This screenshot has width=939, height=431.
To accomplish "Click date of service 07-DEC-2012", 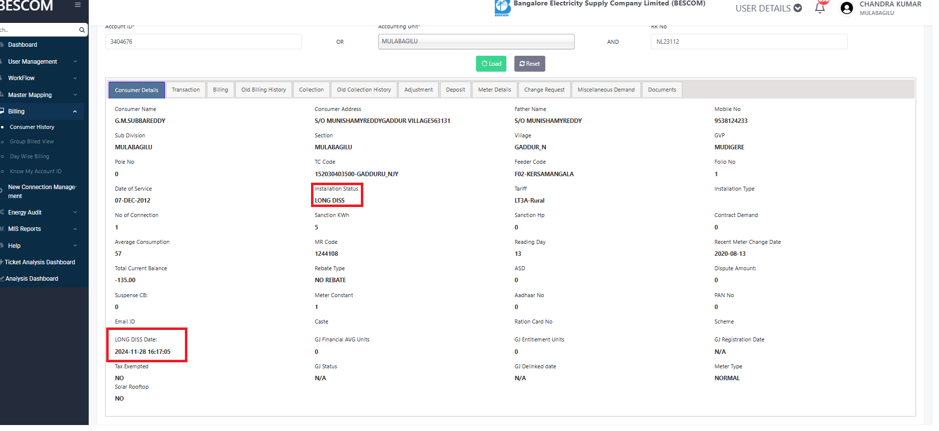I will click(133, 201).
